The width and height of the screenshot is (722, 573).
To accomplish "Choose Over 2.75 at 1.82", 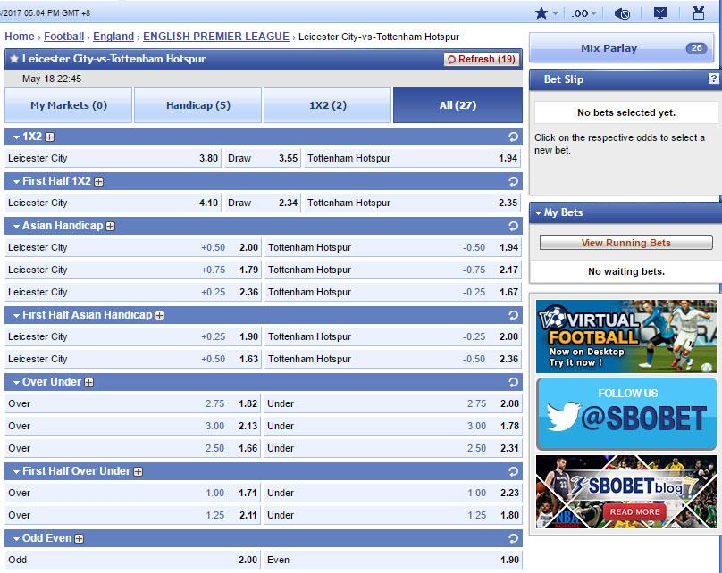I will pyautogui.click(x=133, y=403).
